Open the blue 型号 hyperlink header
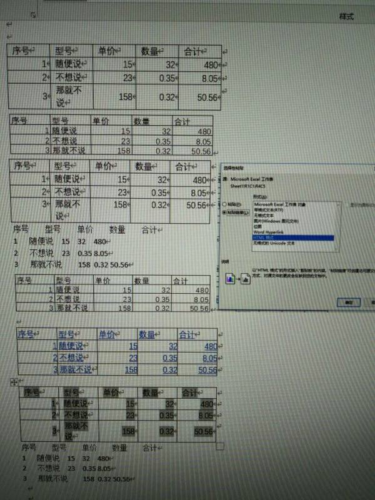 pos(66,334)
